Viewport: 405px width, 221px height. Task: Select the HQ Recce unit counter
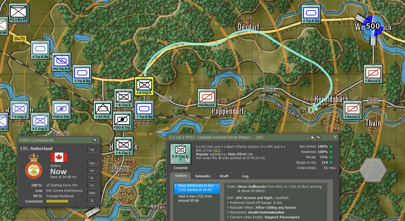(x=207, y=98)
